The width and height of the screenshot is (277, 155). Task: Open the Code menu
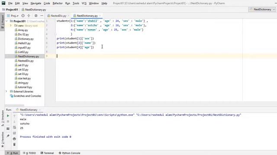tap(47, 3)
